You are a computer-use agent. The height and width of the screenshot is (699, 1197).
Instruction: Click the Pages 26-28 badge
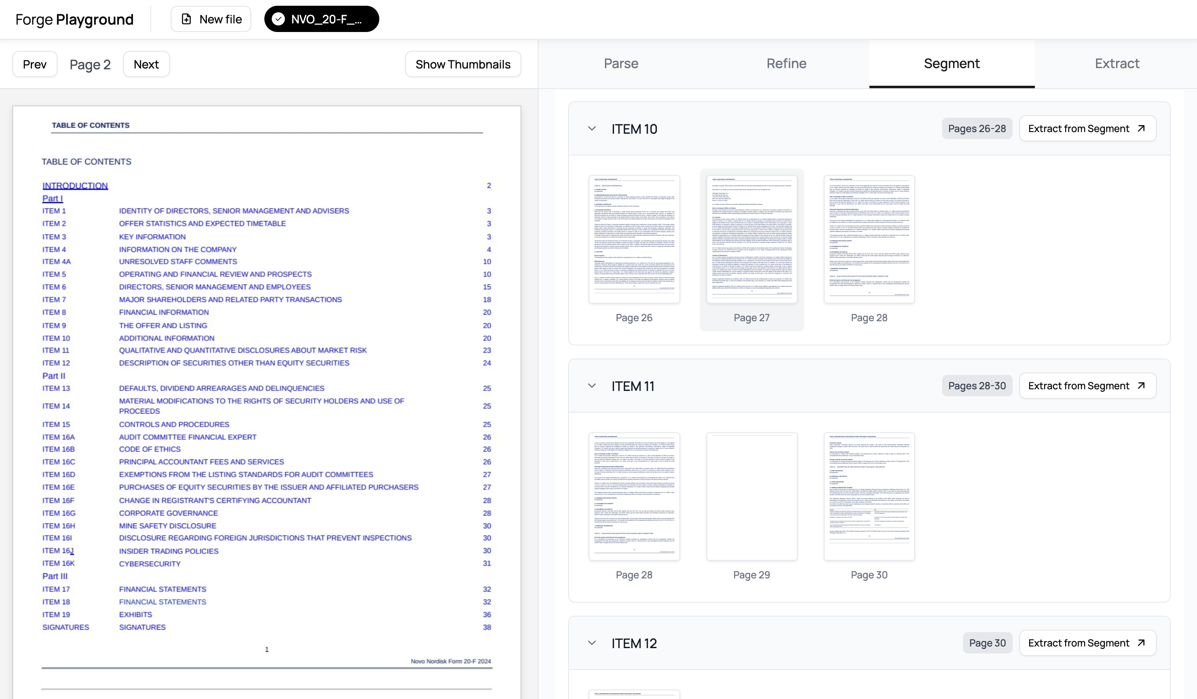point(977,128)
